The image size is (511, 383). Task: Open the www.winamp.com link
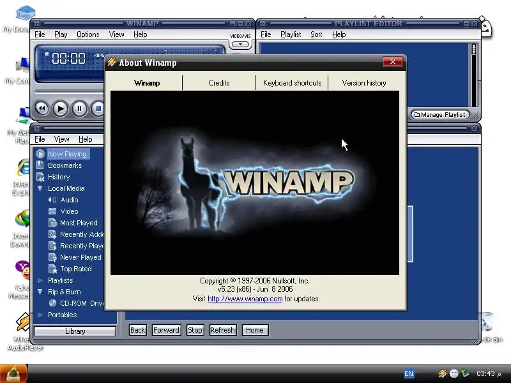click(245, 299)
